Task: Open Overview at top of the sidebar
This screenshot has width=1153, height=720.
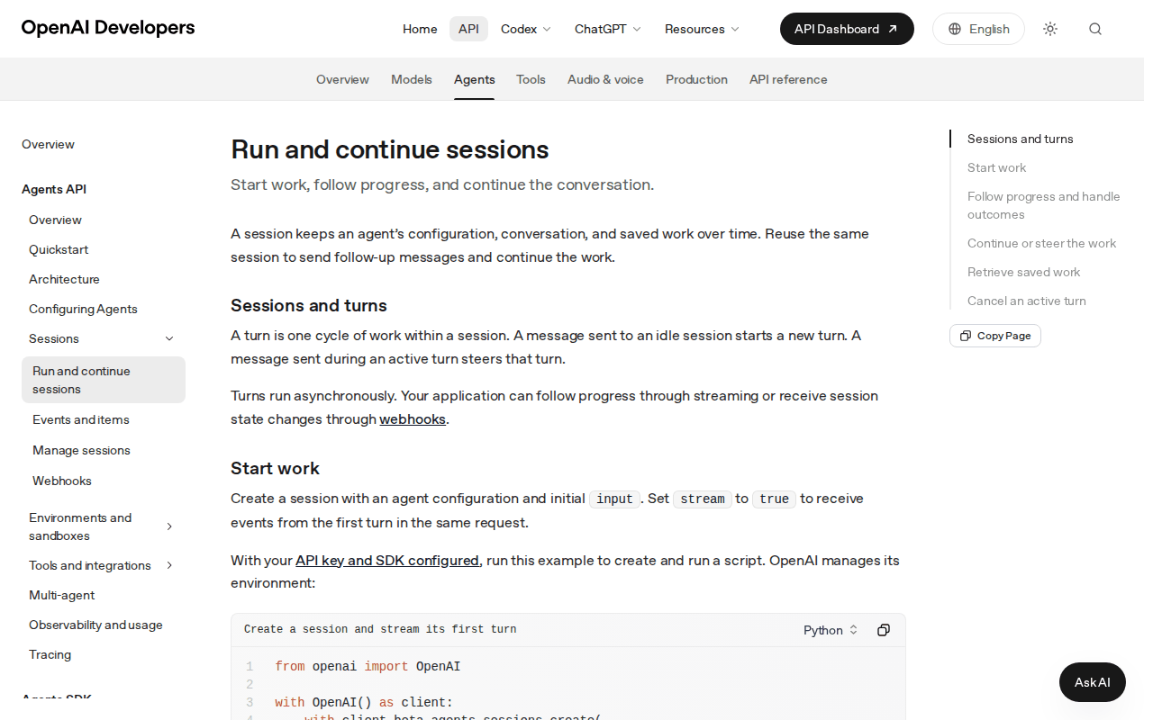Action: pyautogui.click(x=48, y=144)
